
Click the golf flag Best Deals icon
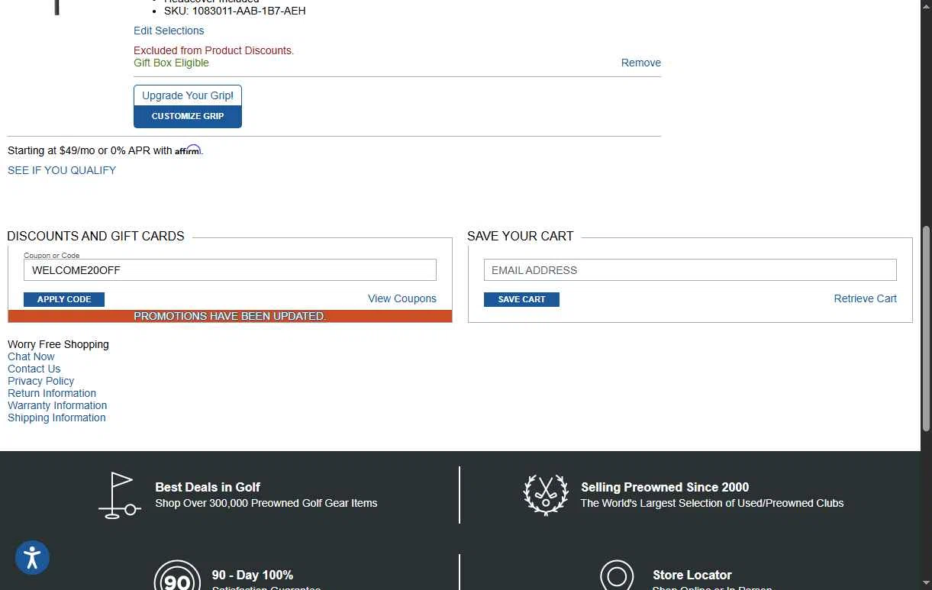pyautogui.click(x=120, y=495)
